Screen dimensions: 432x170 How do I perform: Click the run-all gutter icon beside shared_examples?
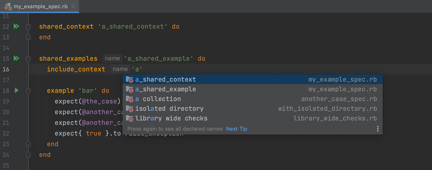(x=16, y=58)
